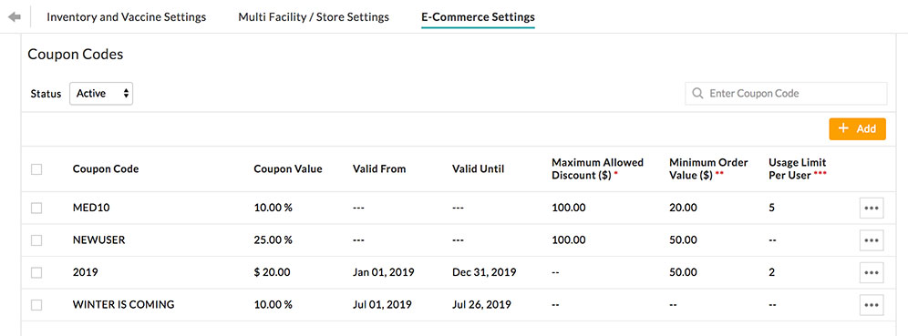Click the Jan 01, 2019 valid from date

tap(384, 272)
